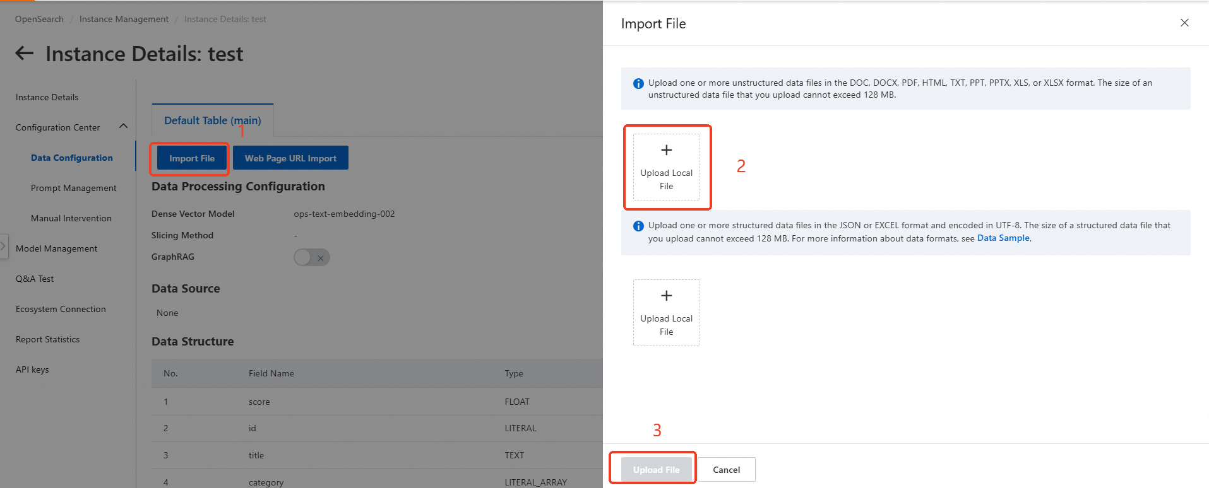Click the back arrow beside Instance Details

click(25, 54)
